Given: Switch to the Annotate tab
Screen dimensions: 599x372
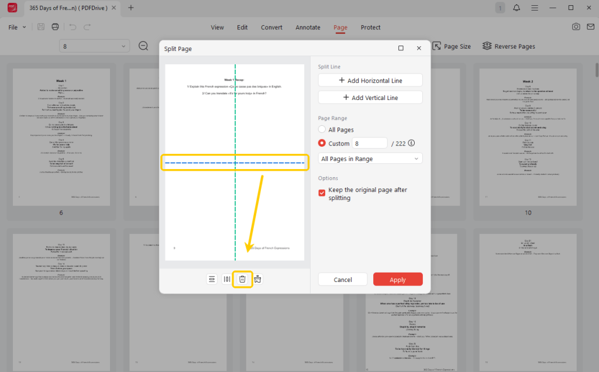Looking at the screenshot, I should point(308,27).
